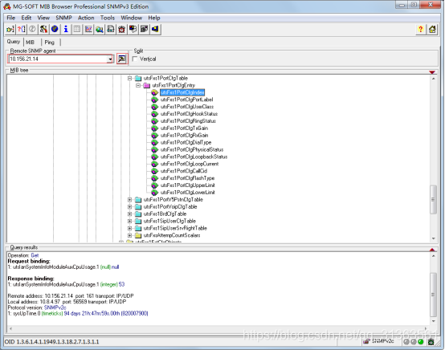
Task: Click the MIB tree scroll down arrow
Action: coord(433,238)
